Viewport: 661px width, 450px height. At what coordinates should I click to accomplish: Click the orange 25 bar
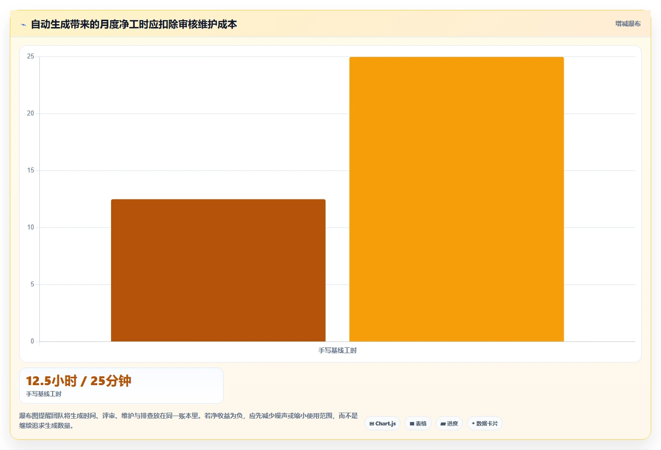coord(457,199)
